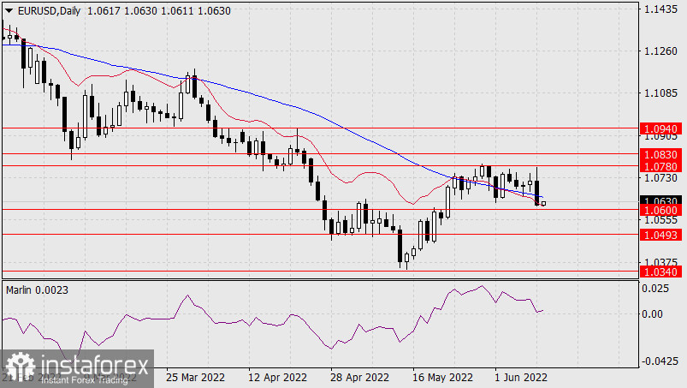Select the red horizontal line at 1.0940
This screenshot has width=687, height=388.
point(320,128)
